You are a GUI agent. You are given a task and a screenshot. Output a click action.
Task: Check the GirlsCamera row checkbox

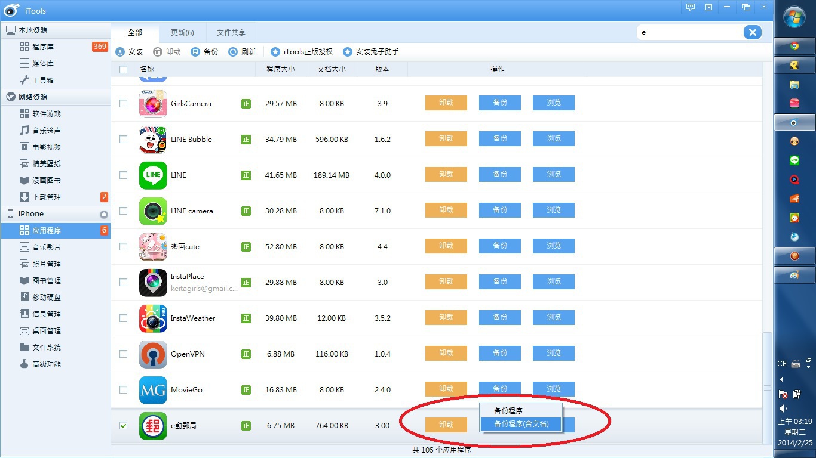click(x=124, y=103)
